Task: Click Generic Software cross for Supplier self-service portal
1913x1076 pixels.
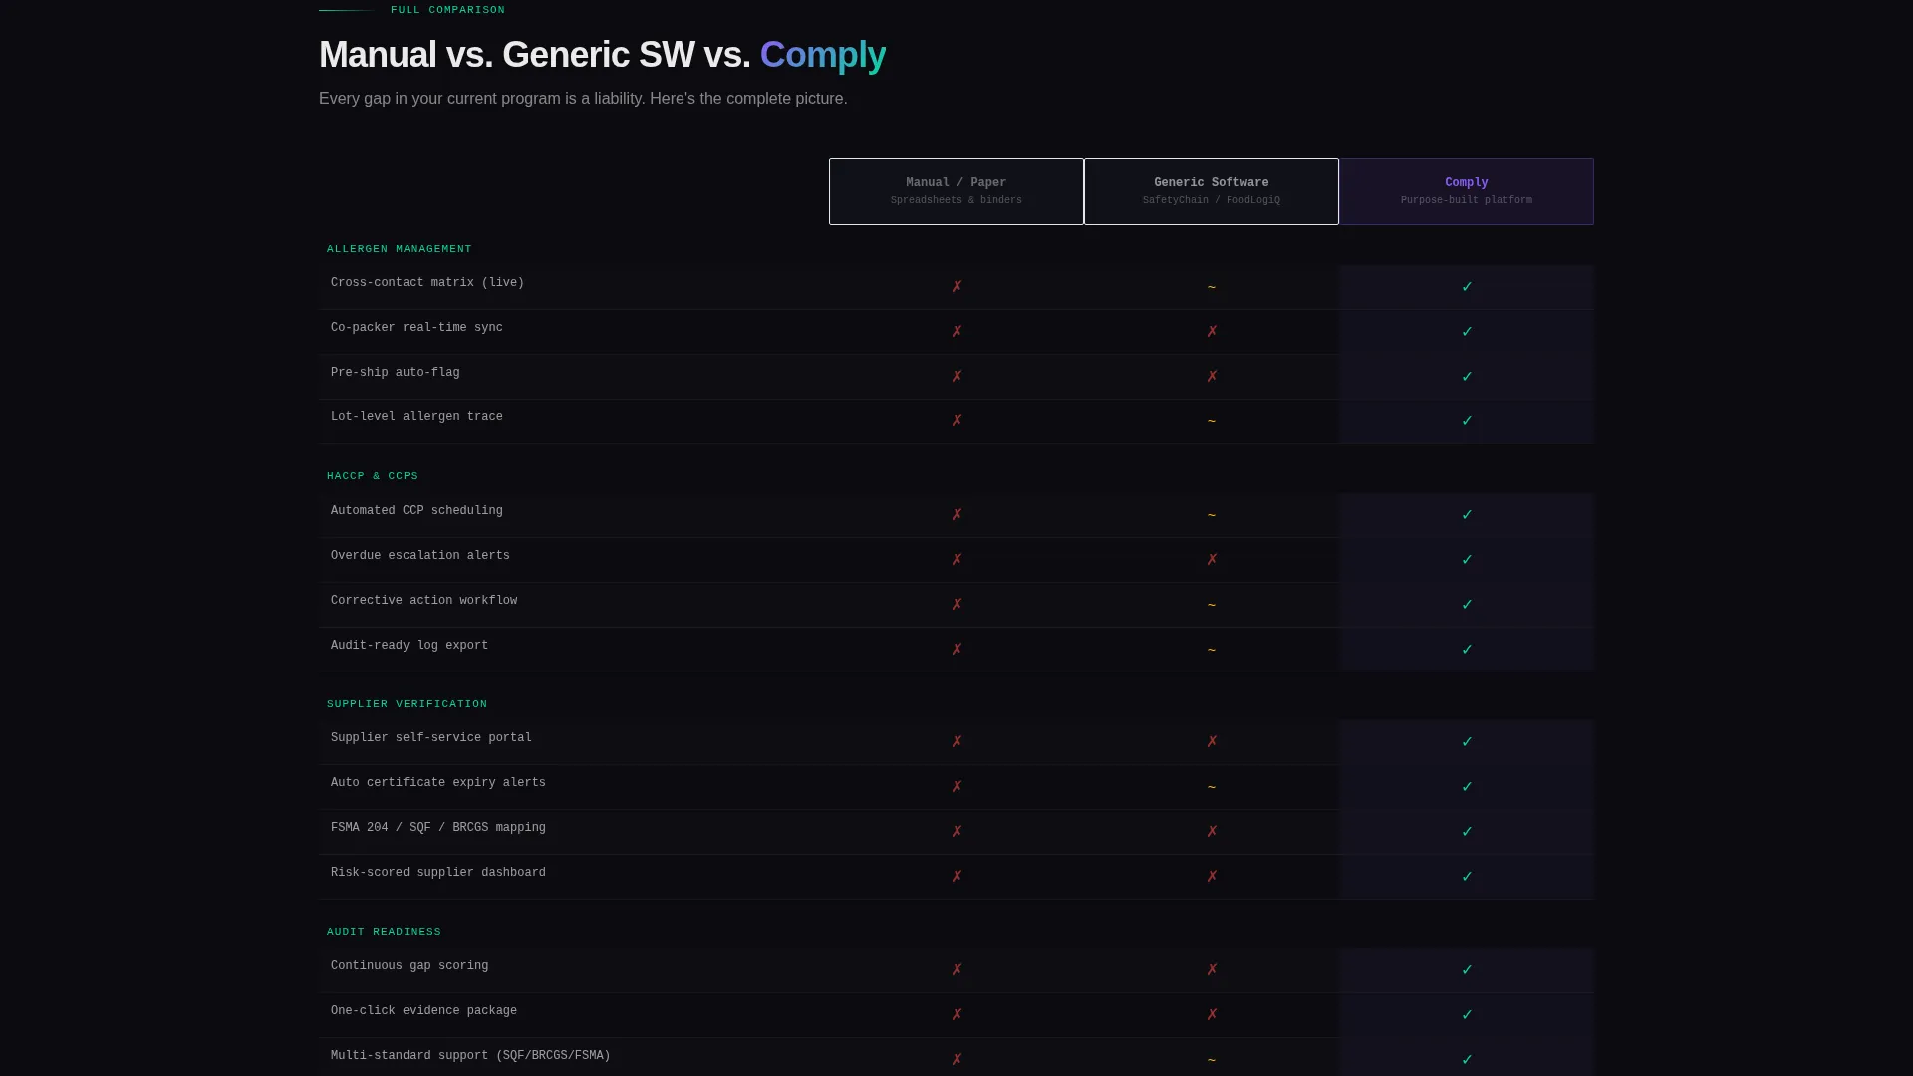Action: point(1212,742)
